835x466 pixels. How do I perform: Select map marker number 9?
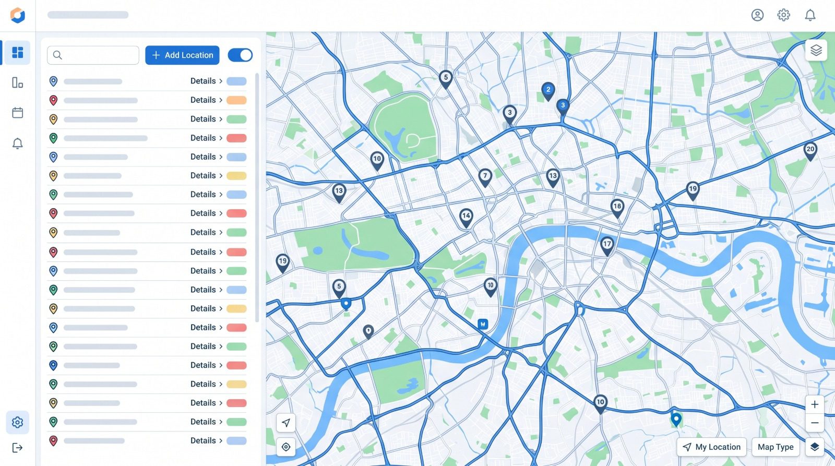368,331
